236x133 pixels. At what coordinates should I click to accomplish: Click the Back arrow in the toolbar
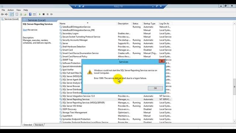(2, 14)
